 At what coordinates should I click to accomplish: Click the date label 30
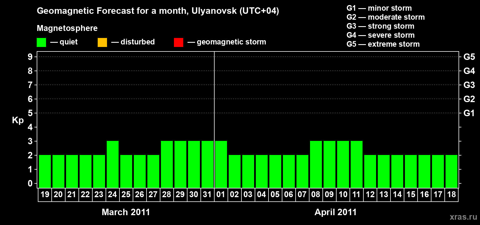click(x=194, y=194)
